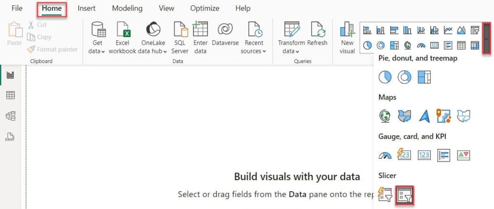494x209 pixels.
Task: Pick stacked bar chart in ribbon gallery
Action: click(367, 30)
